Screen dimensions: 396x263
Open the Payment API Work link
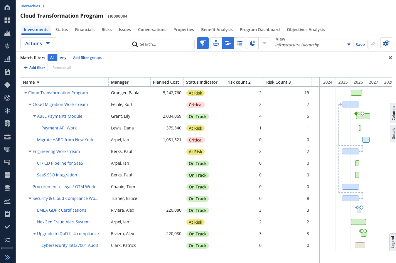point(59,128)
